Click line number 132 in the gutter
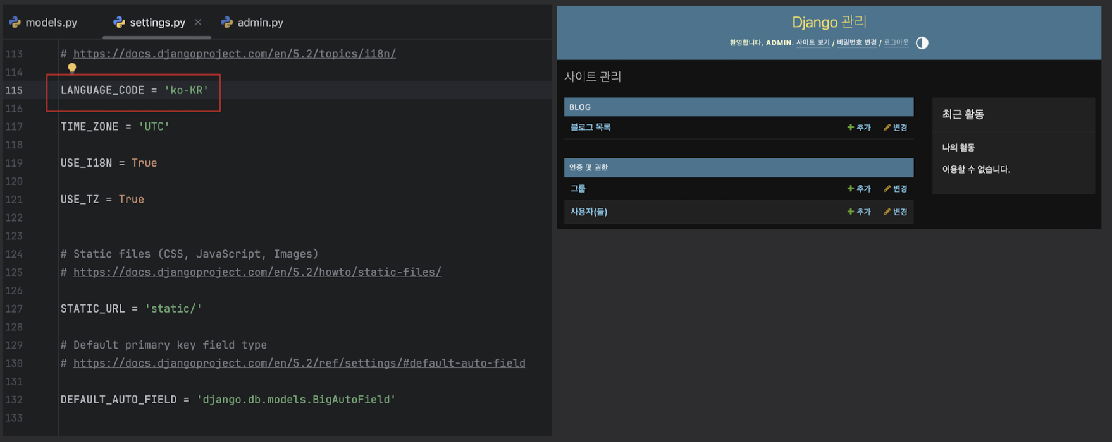Screen dimensions: 1112x442 pyautogui.click(x=14, y=400)
